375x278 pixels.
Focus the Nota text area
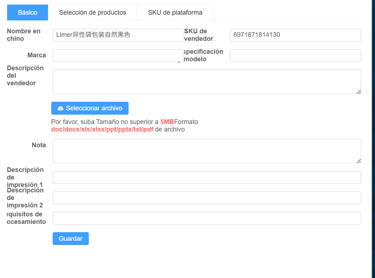(x=207, y=151)
